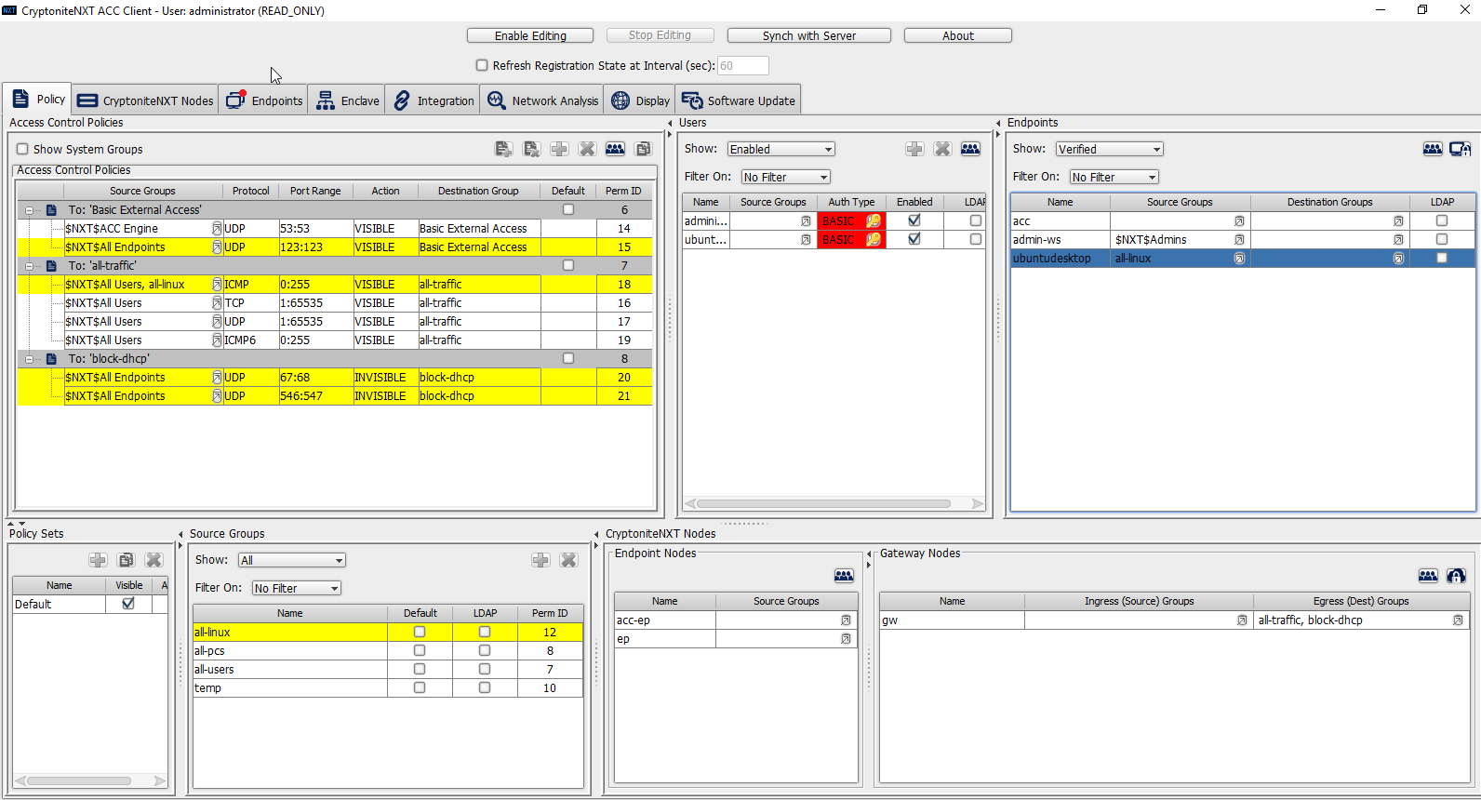Viewport: 1481px width, 800px height.
Task: Collapse the 'block-dhcp' policy group
Action: [29, 359]
